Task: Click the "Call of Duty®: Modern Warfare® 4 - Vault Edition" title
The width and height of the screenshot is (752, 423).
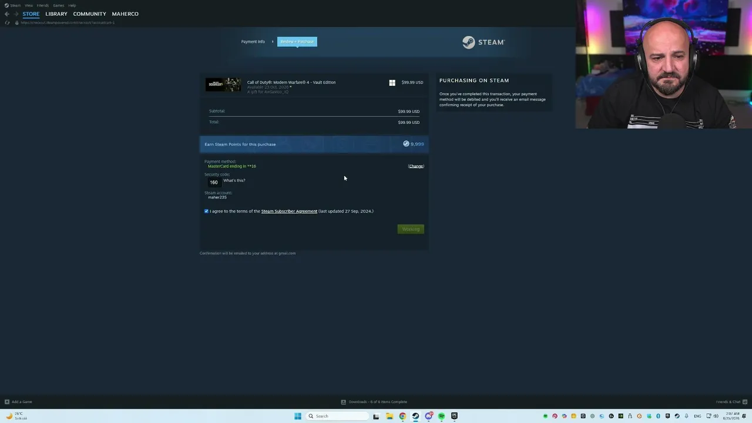Action: (x=291, y=82)
